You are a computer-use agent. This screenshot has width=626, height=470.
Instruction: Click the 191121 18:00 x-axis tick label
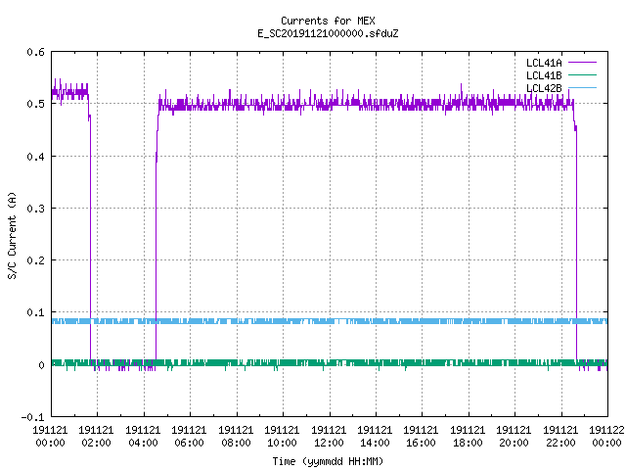click(x=468, y=436)
